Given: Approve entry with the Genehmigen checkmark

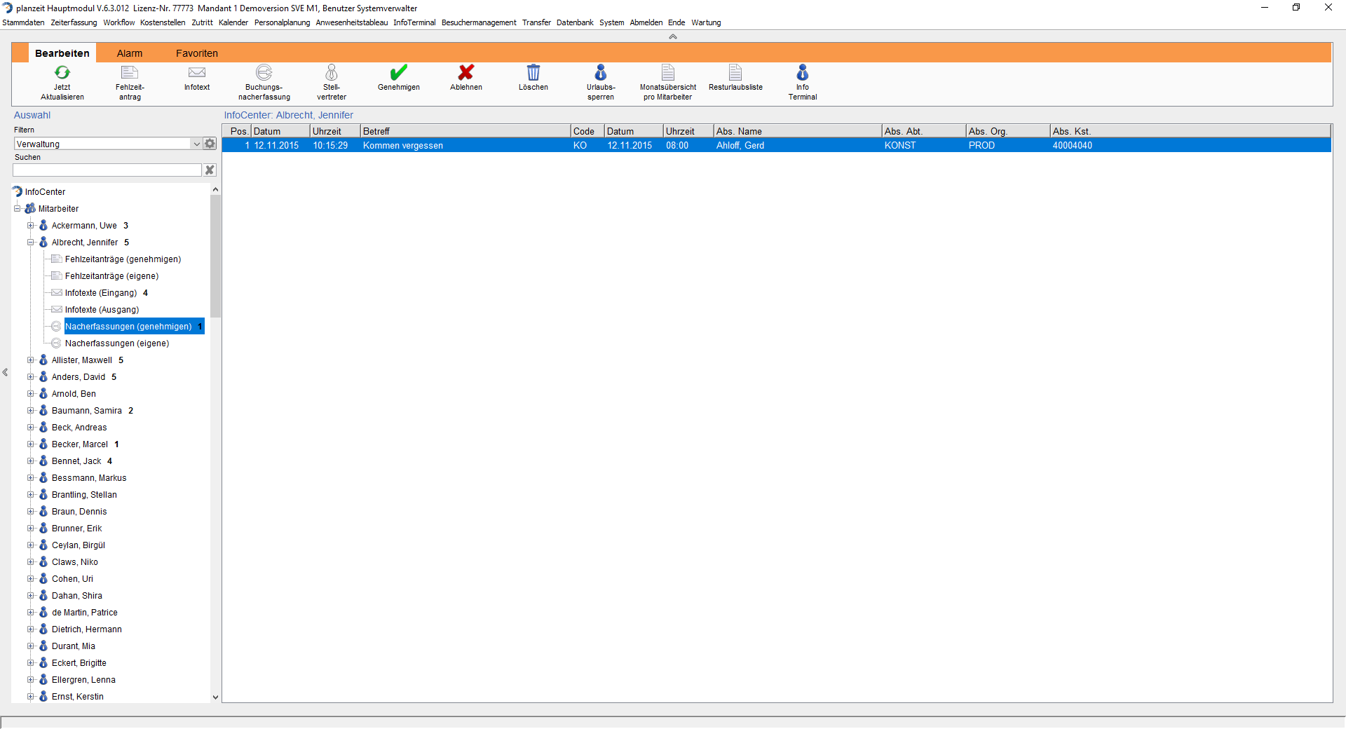Looking at the screenshot, I should [399, 73].
